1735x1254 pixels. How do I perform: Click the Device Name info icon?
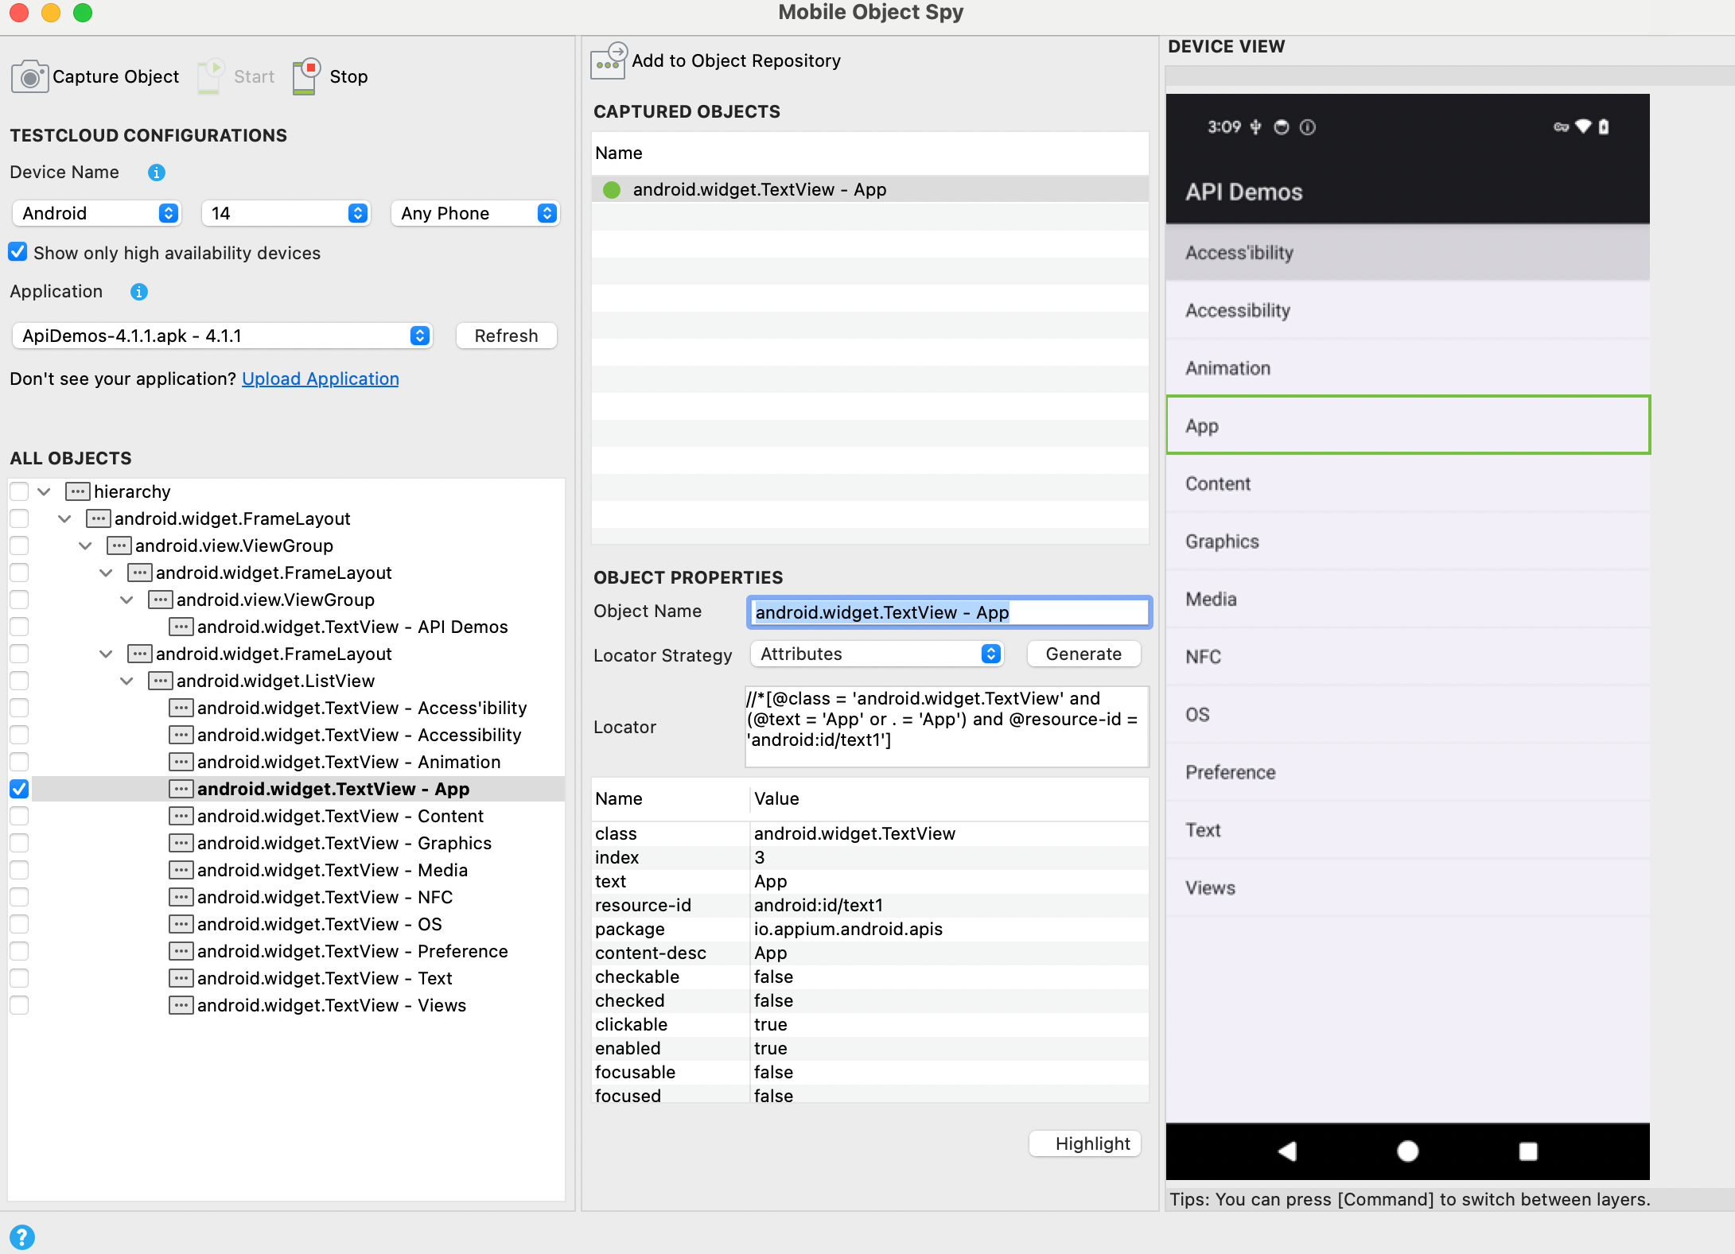click(x=157, y=173)
